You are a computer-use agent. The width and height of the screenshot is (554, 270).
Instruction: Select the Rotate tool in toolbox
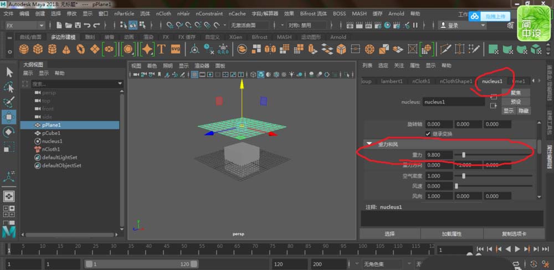click(9, 132)
